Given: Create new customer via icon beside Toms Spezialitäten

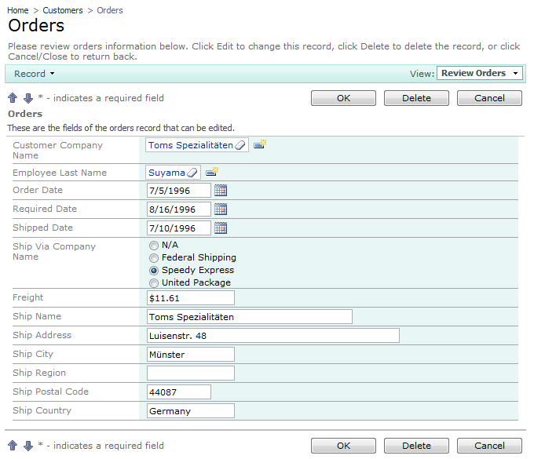Looking at the screenshot, I should pos(260,144).
